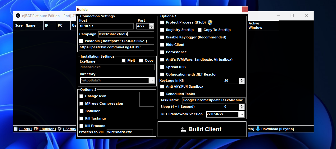Open the .NET Framework Version dropdown
Screen dimensions: 336x149
pos(242,114)
